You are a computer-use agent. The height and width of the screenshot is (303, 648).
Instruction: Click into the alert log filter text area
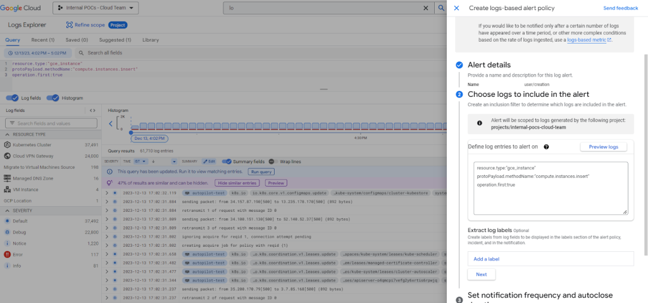[551, 189]
